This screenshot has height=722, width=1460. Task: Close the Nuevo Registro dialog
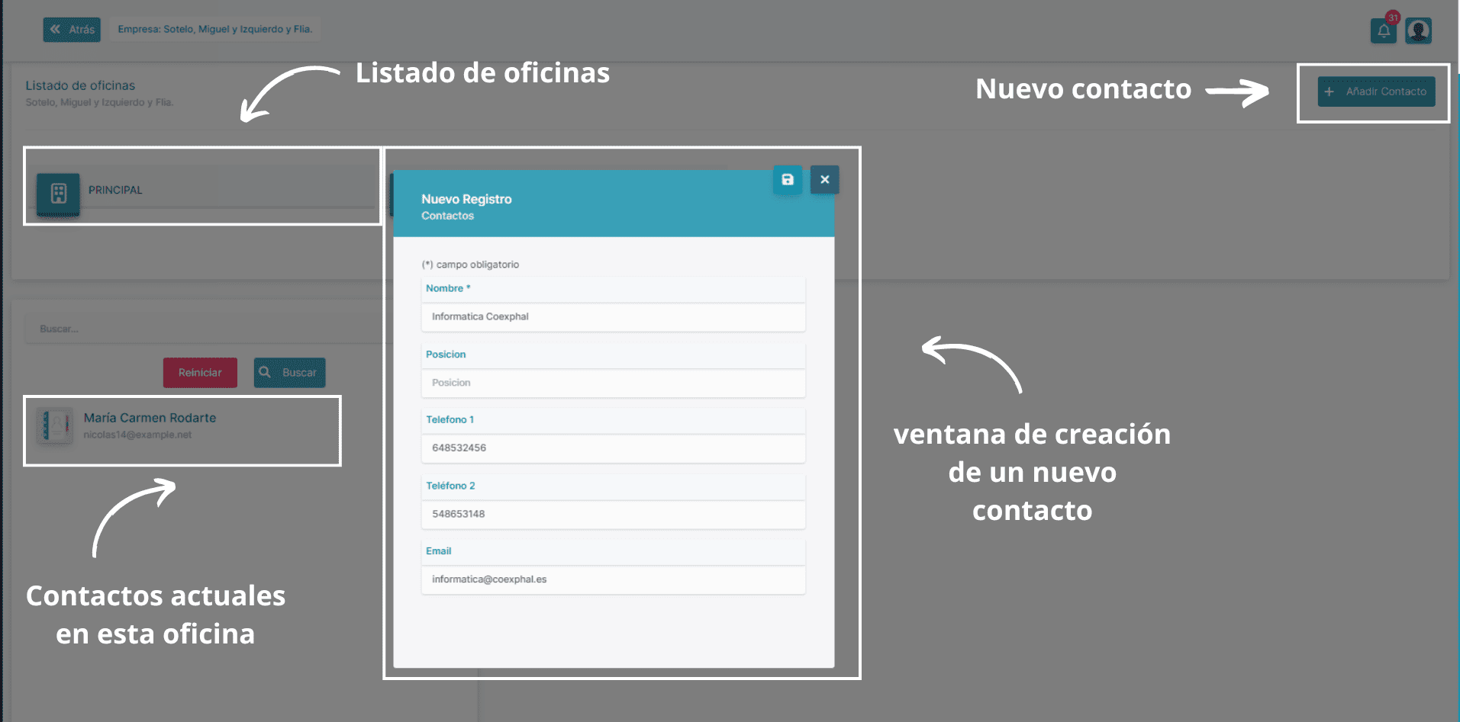(824, 179)
